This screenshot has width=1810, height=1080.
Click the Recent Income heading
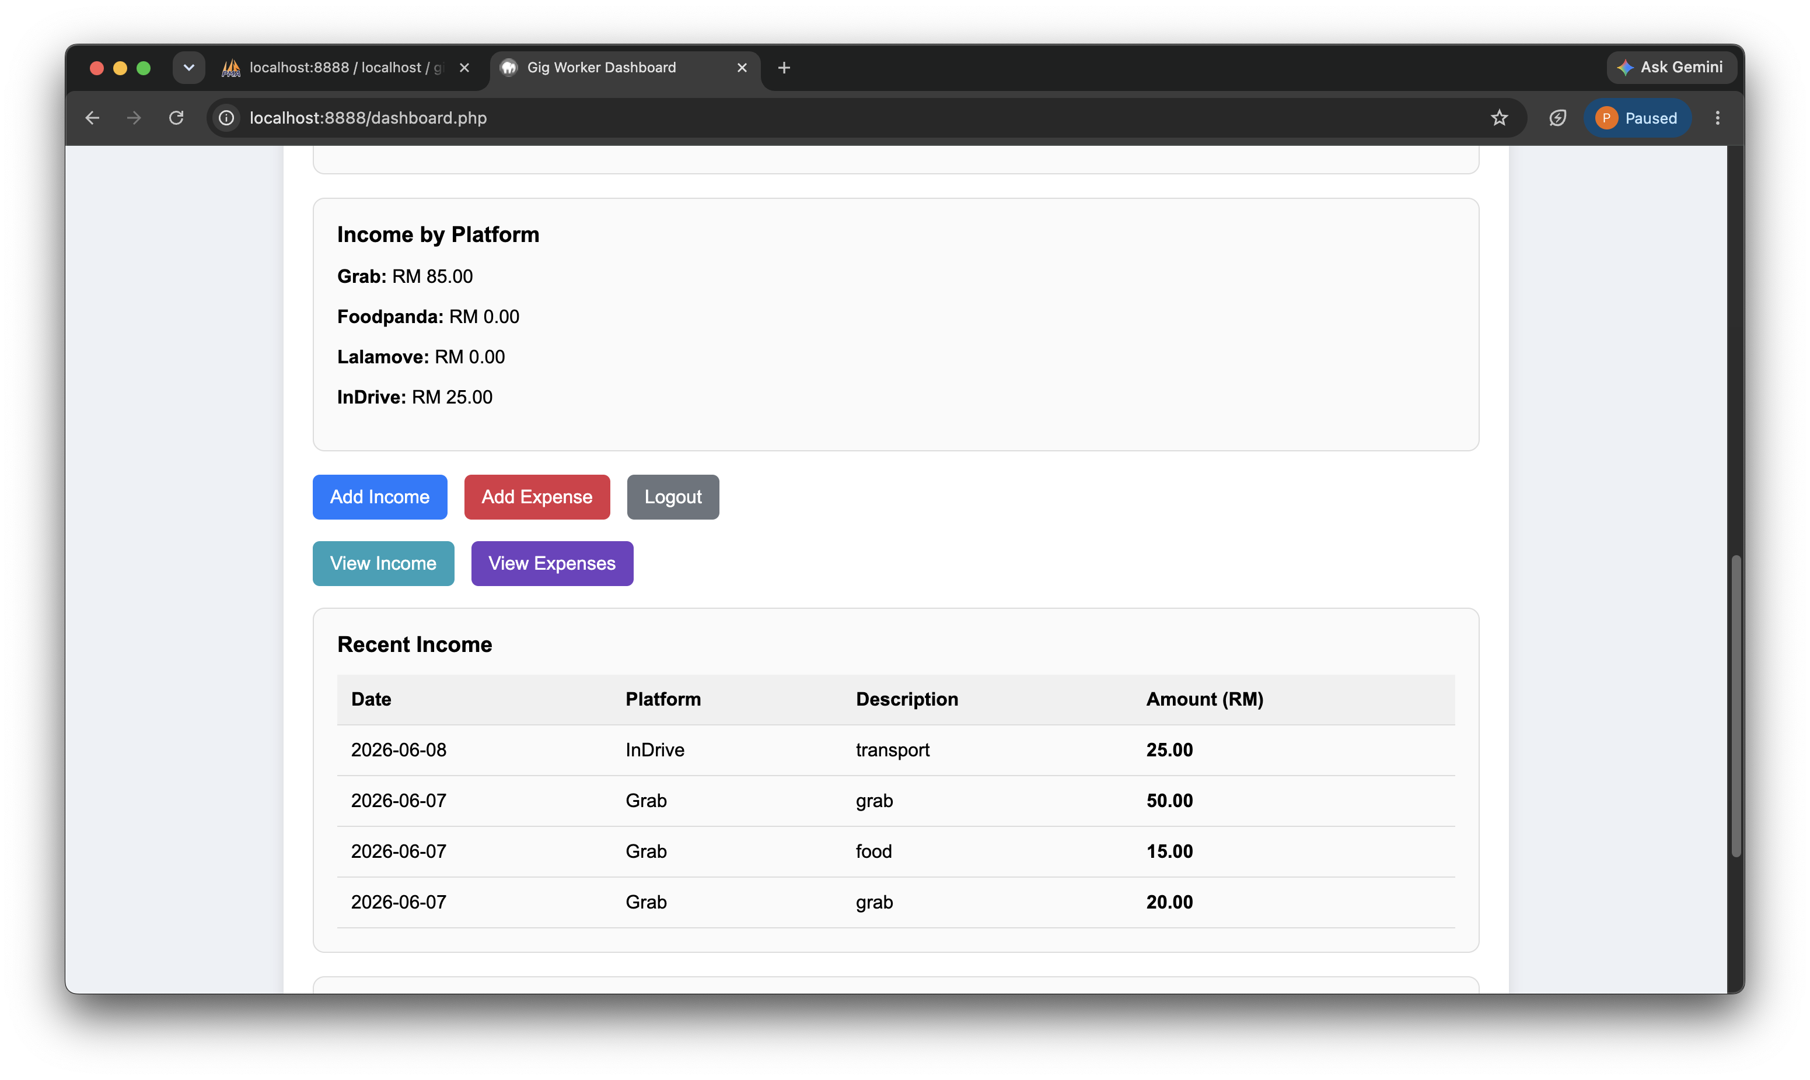tap(414, 645)
